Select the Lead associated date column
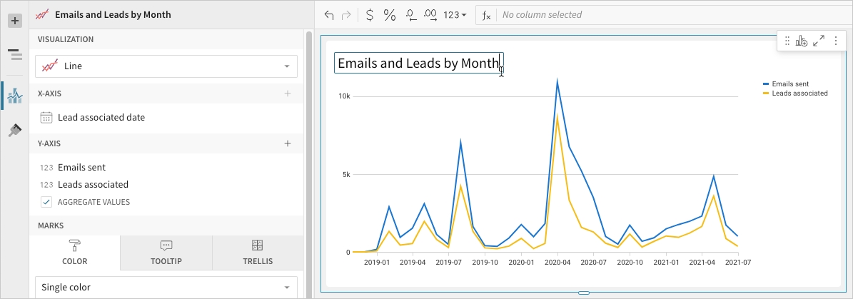Viewport: 853px width, 299px height. pos(101,118)
